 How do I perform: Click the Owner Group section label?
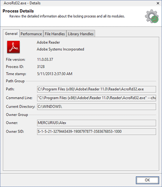tap(17, 115)
